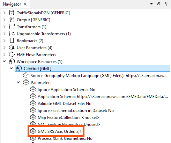Expand the Transformers (1) node
The image size is (171, 143).
[x=5, y=27]
